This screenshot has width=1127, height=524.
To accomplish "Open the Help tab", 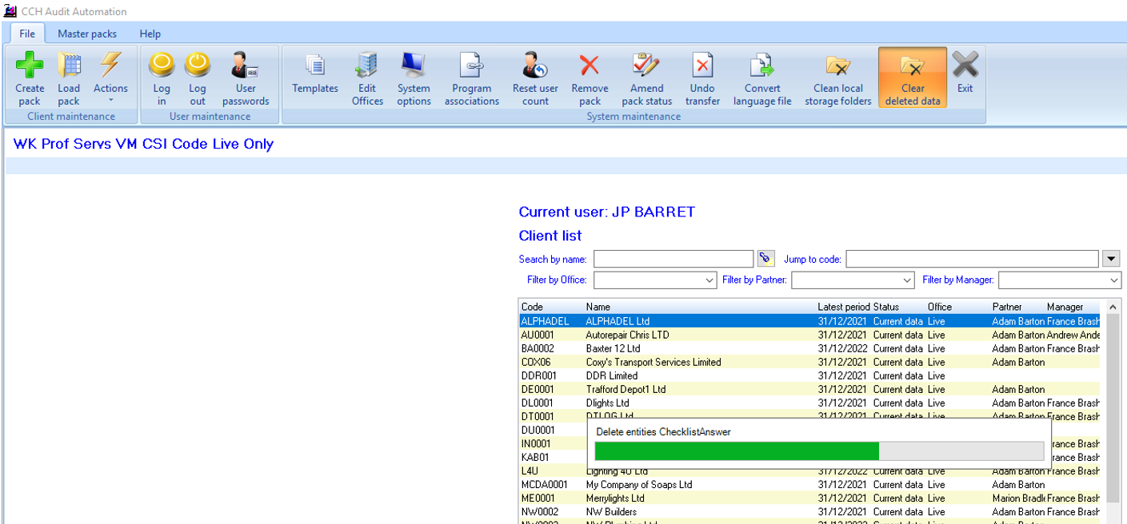I will (150, 34).
